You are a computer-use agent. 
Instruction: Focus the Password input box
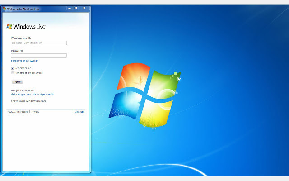pyautogui.click(x=39, y=56)
